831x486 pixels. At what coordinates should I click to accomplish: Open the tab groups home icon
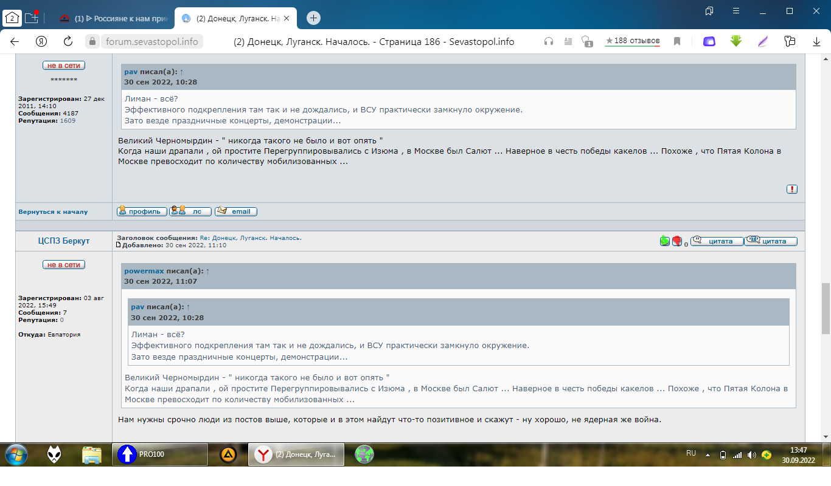(x=13, y=18)
